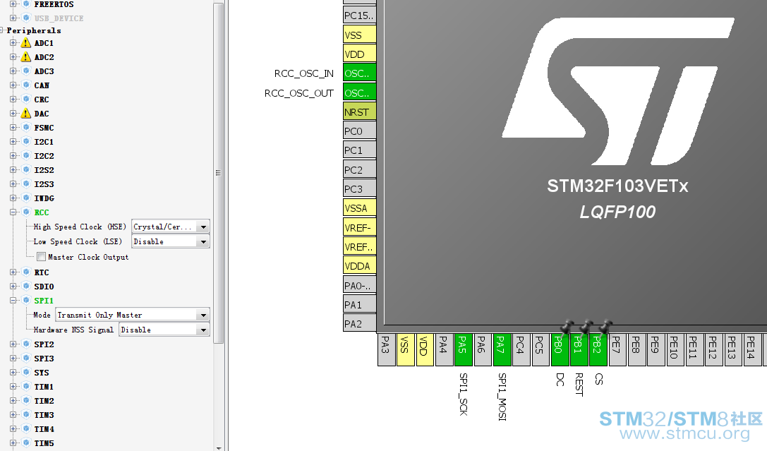
Task: Select the PA5 SPI1_SCK pin
Action: (463, 349)
